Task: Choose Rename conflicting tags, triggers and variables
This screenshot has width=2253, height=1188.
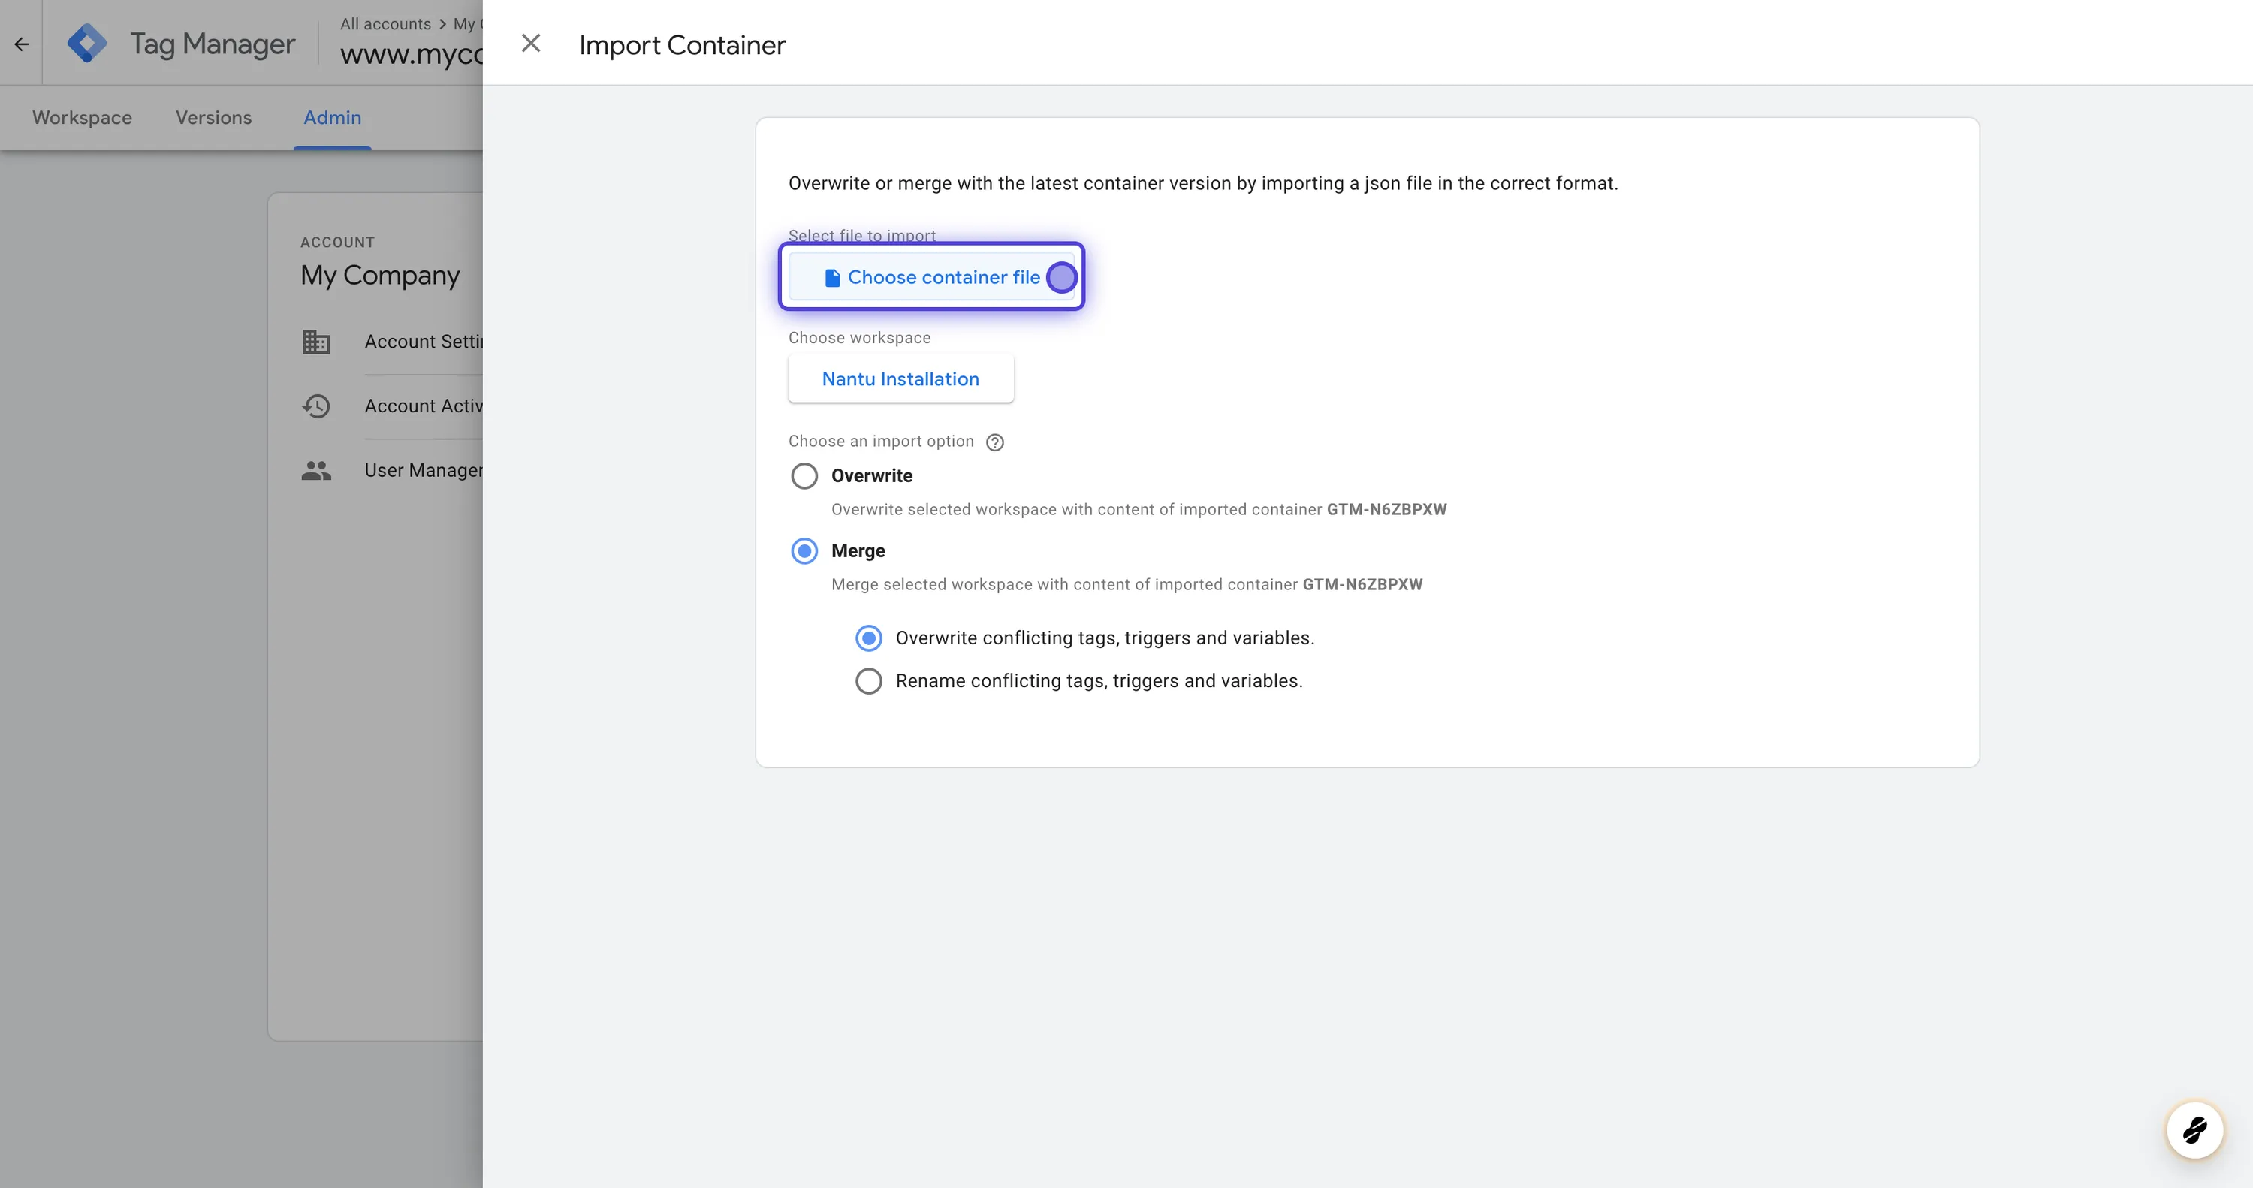Action: [x=868, y=681]
